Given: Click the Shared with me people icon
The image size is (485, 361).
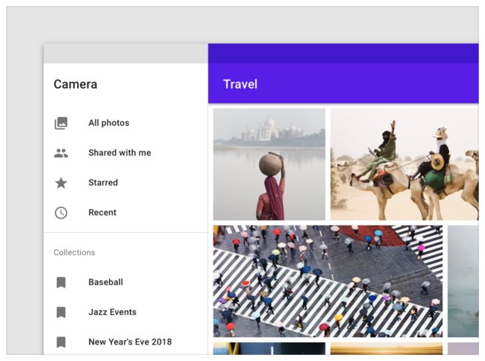Looking at the screenshot, I should point(61,153).
